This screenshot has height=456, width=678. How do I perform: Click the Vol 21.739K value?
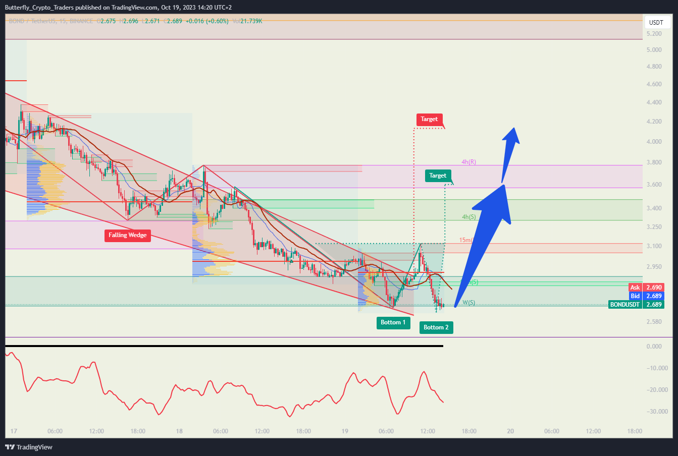tap(247, 21)
